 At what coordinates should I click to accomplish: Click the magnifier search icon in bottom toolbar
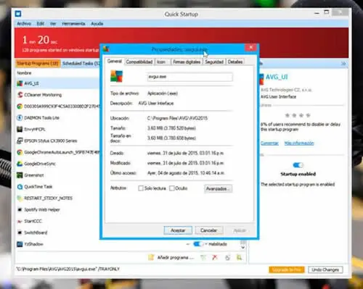239,258
